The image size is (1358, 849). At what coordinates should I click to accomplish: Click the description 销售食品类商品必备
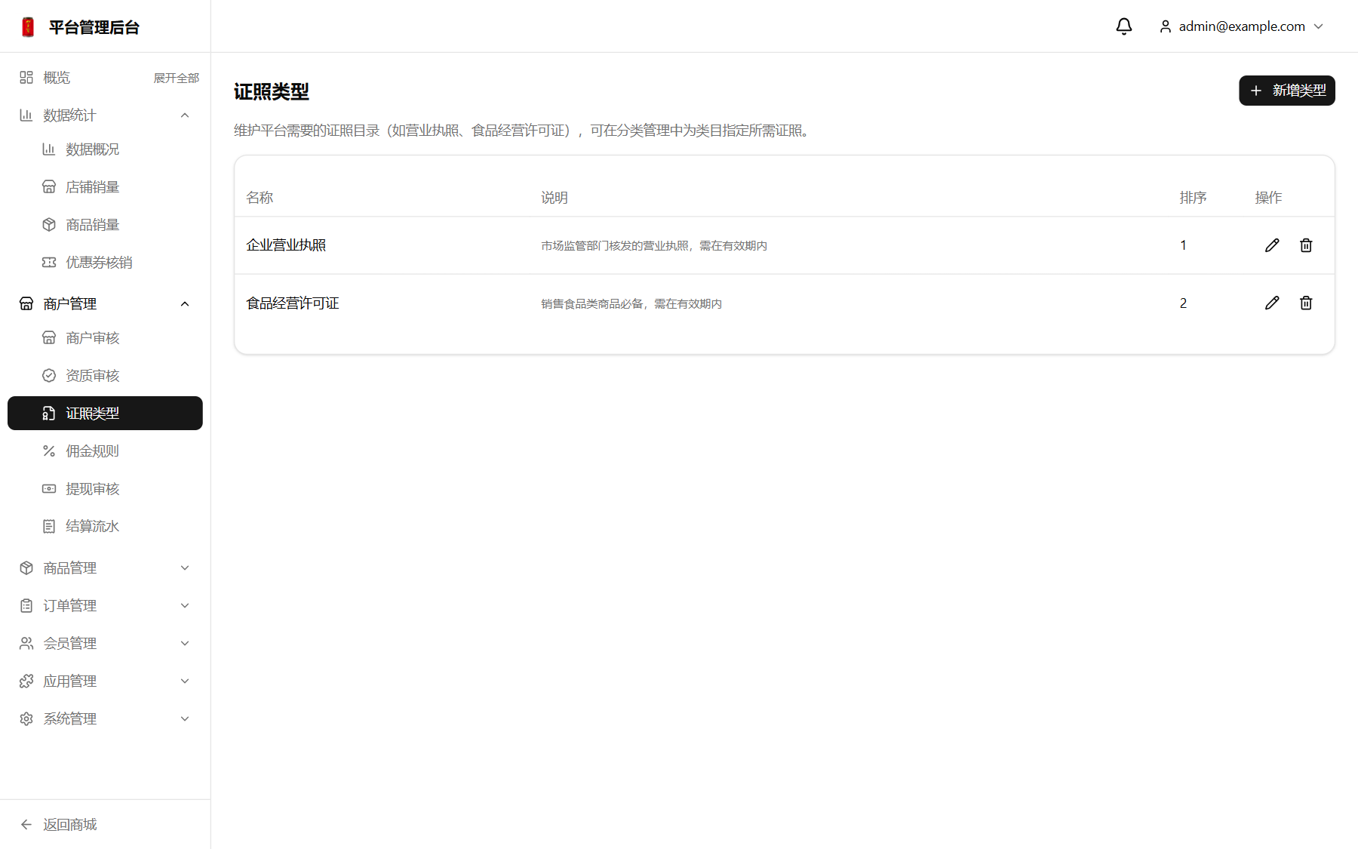pos(631,304)
